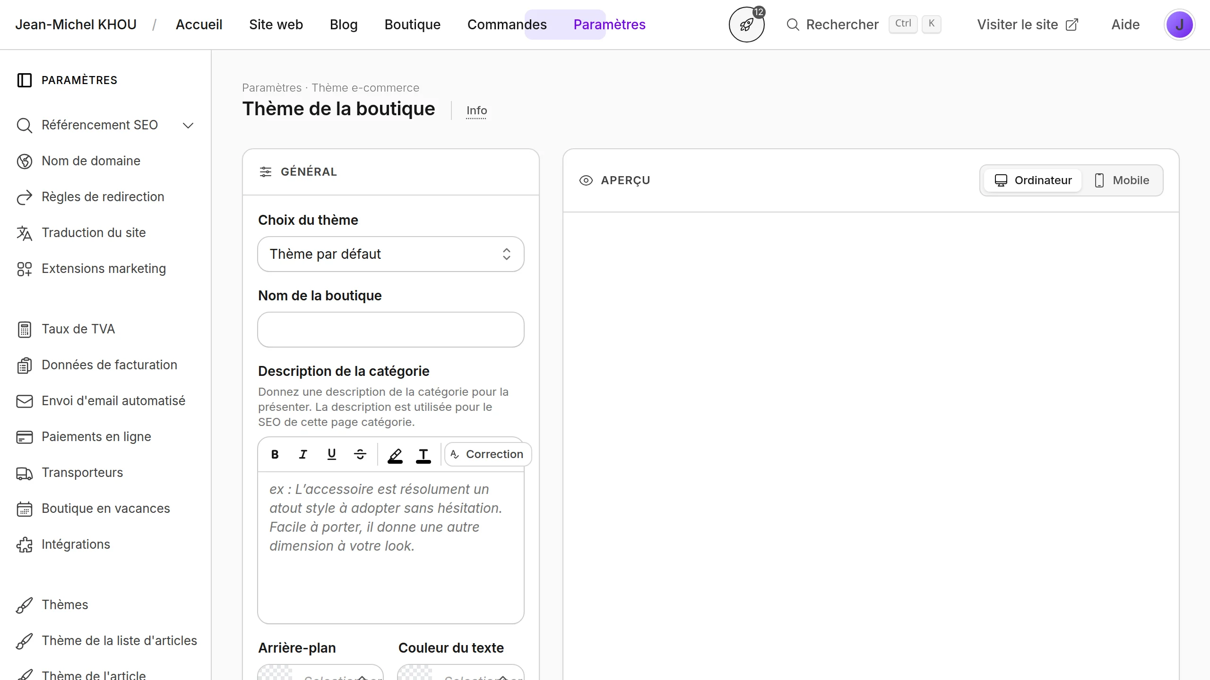Switch preview to Ordinateur view
This screenshot has width=1210, height=680.
pos(1033,180)
